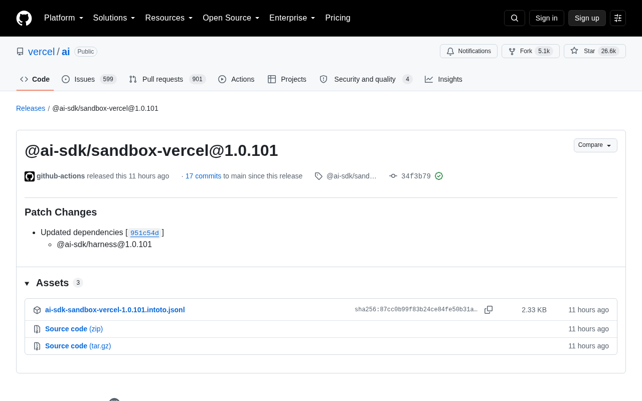Go to the GitHub homepage logo

pyautogui.click(x=24, y=18)
